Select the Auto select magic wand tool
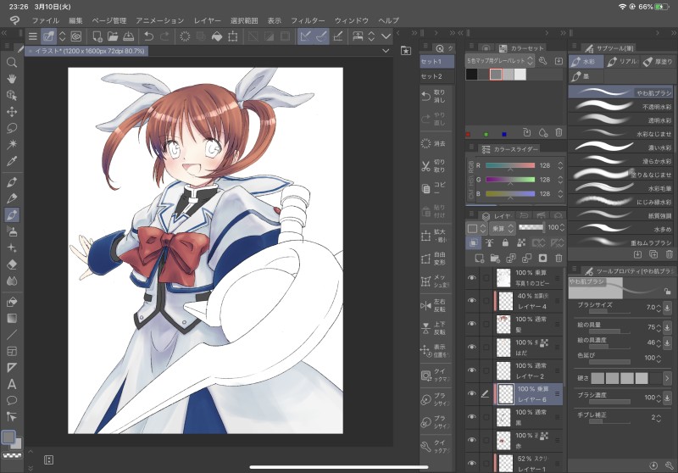678x473 pixels. [12, 144]
